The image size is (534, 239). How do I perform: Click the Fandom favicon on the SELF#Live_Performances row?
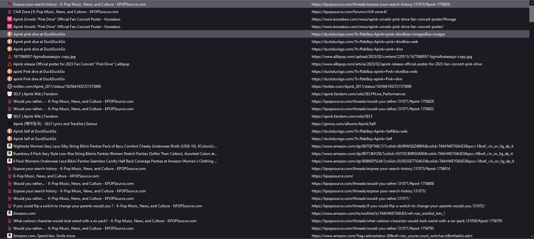pyautogui.click(x=10, y=94)
